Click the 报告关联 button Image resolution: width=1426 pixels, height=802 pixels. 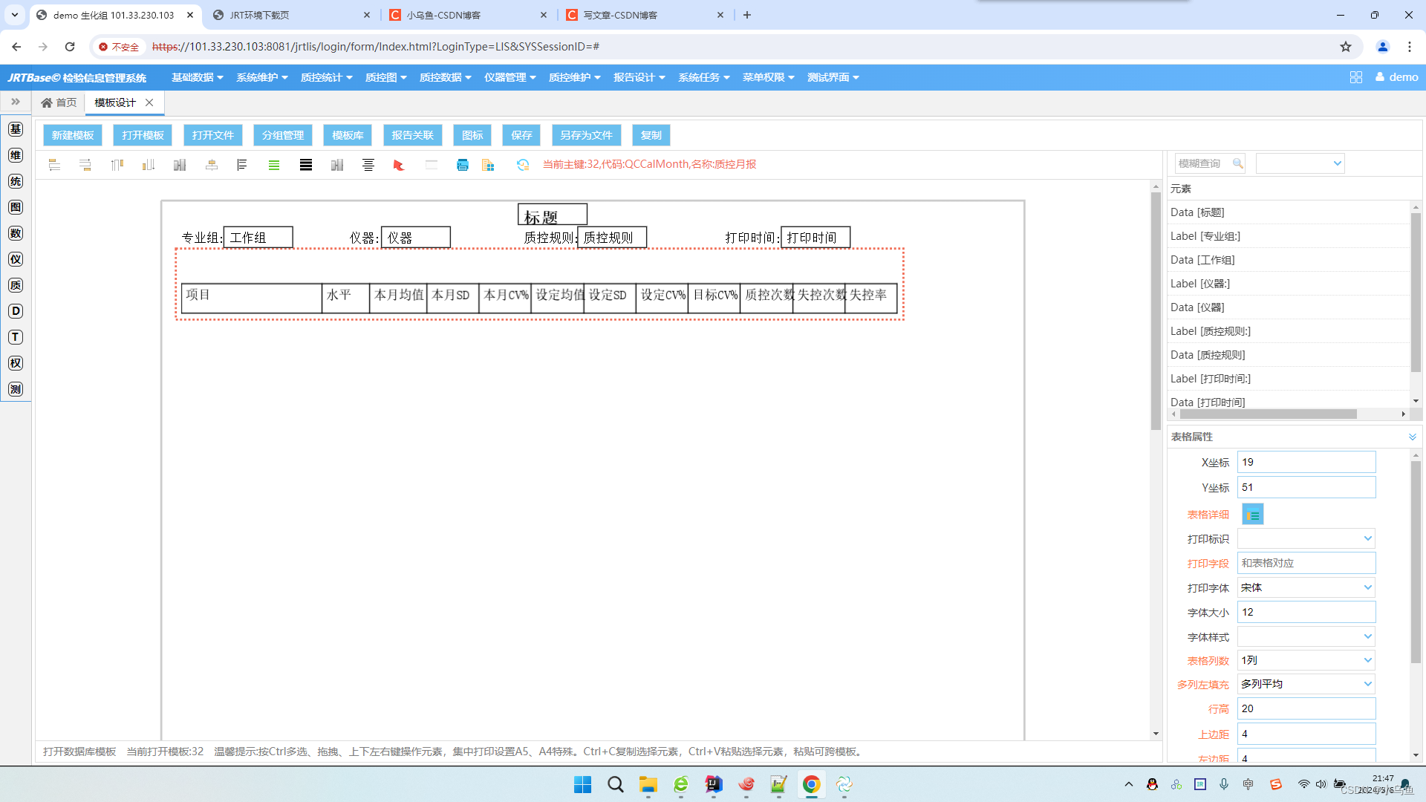pyautogui.click(x=413, y=135)
